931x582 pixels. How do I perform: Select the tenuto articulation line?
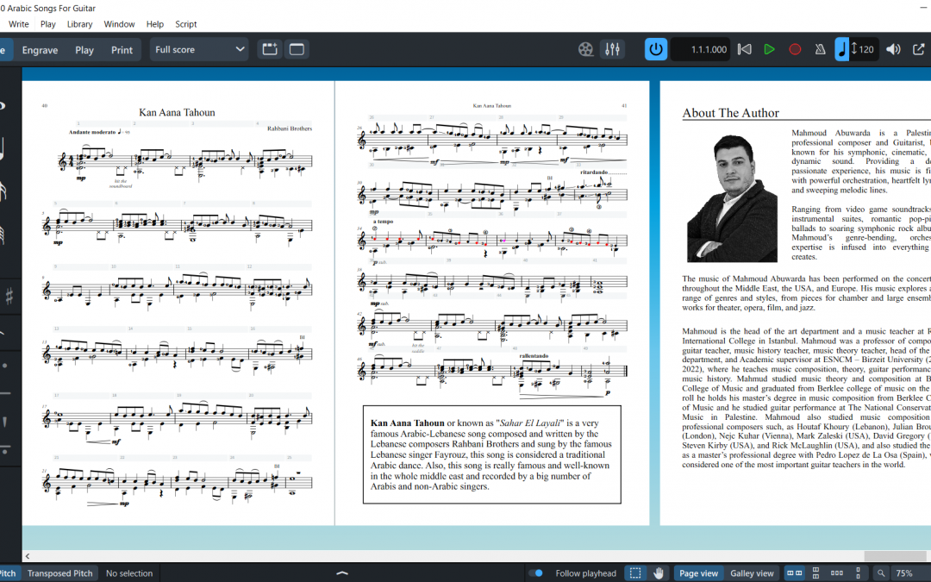5,393
